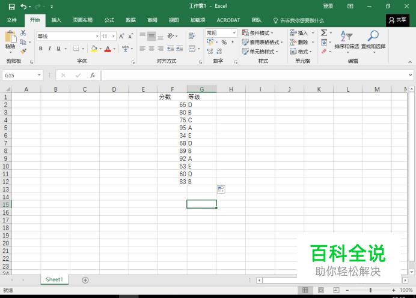Viewport: 416px width, 298px height.
Task: Select the Sheet1 tab
Action: click(x=54, y=279)
